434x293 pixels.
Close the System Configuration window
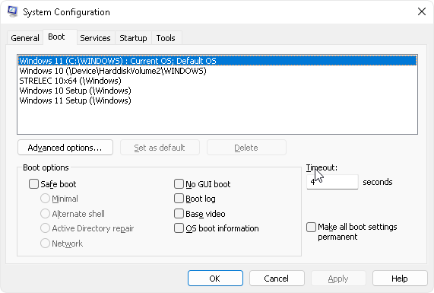point(422,11)
